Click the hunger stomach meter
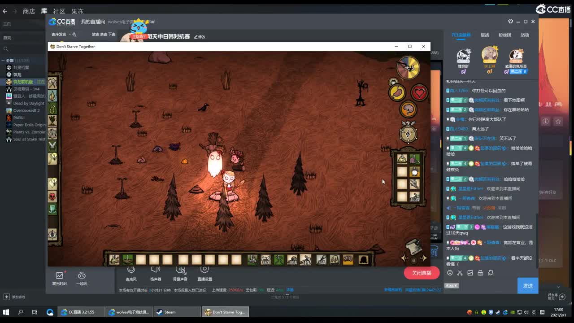Viewport: 574px width, 323px height. tap(397, 93)
